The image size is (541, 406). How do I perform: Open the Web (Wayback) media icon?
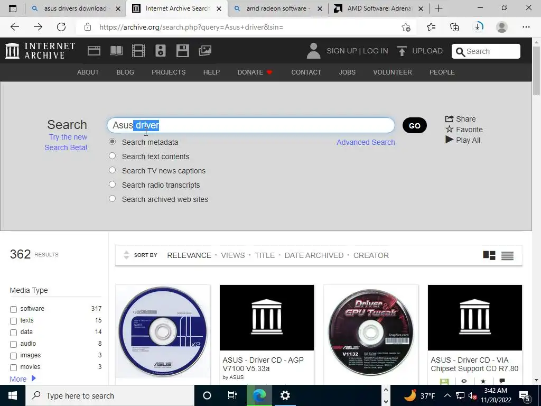pos(94,51)
